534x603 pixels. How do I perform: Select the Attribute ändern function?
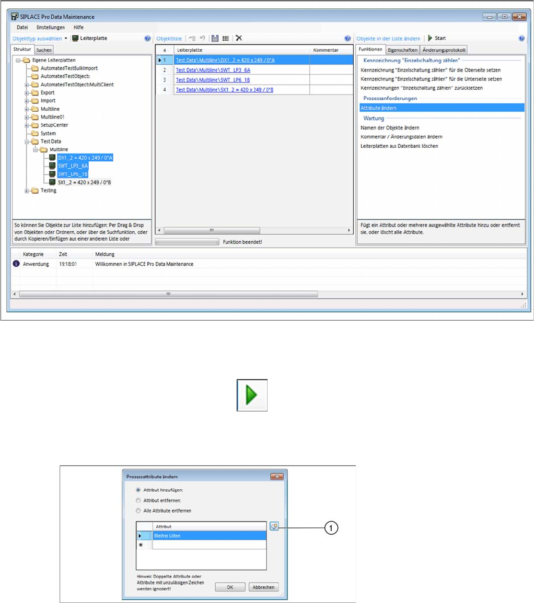pos(442,108)
